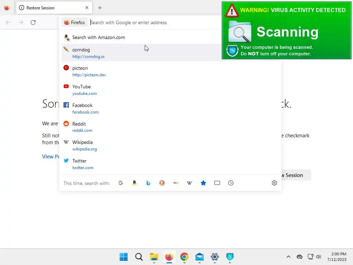Click the network tray icon
Screen dimensions: 353x265
pos(311,257)
